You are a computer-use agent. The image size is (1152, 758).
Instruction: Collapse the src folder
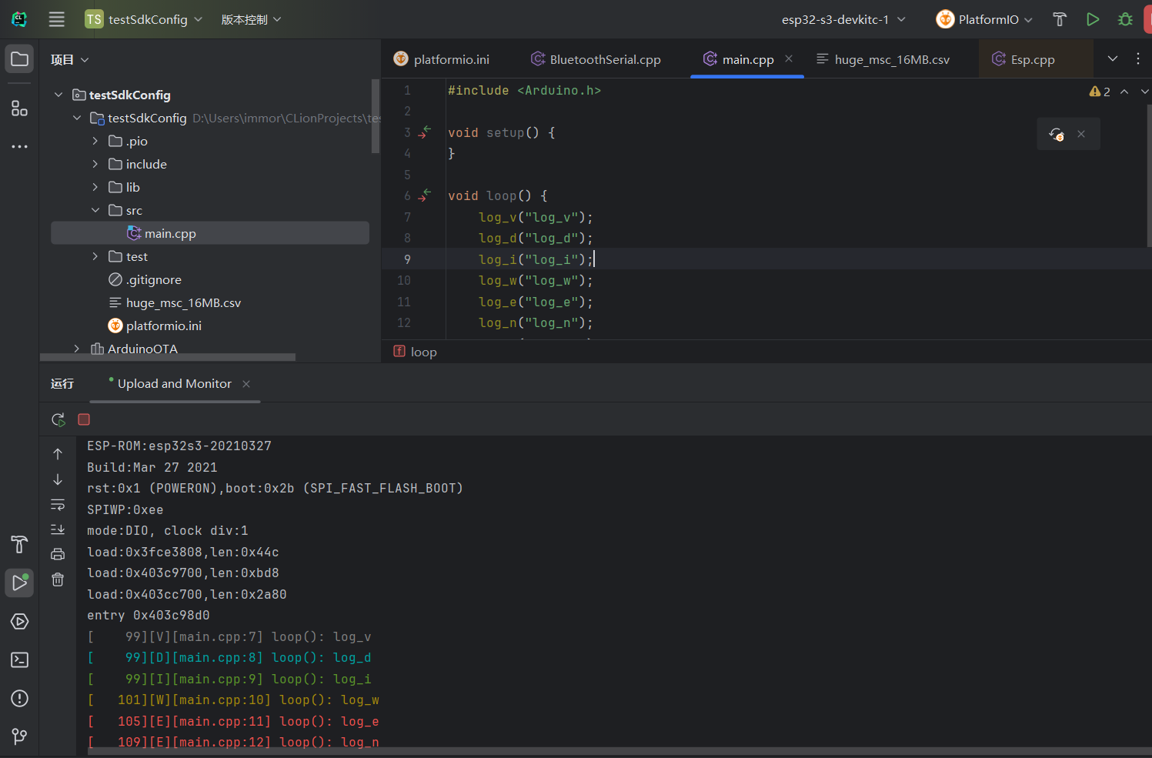(95, 210)
